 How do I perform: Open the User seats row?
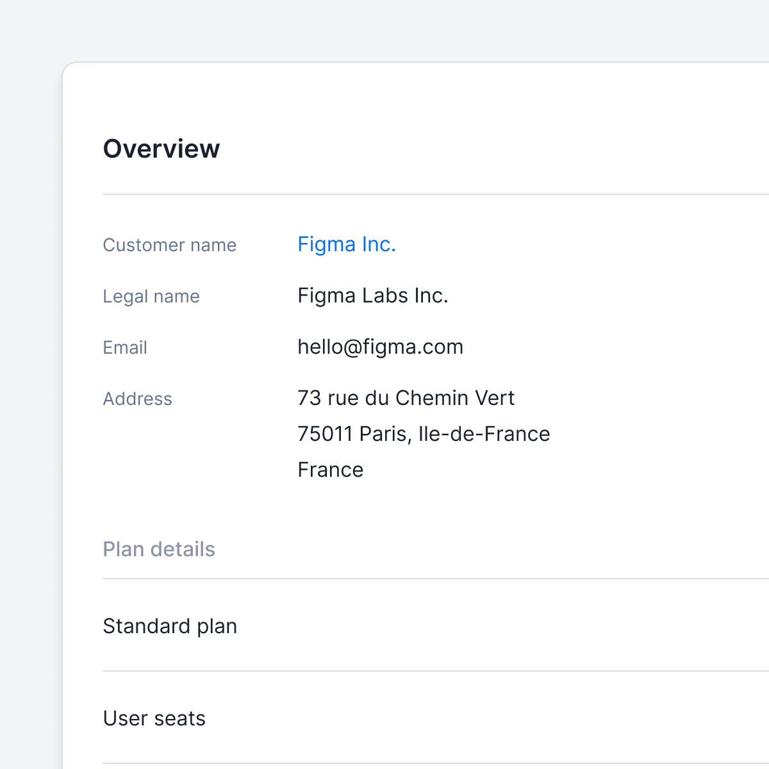click(x=436, y=718)
